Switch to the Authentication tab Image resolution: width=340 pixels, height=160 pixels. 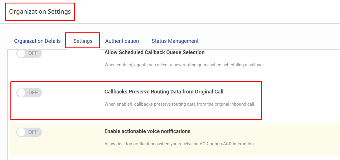click(122, 41)
